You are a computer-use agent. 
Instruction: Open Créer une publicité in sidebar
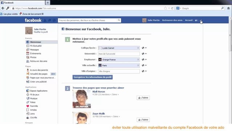coord(38,82)
